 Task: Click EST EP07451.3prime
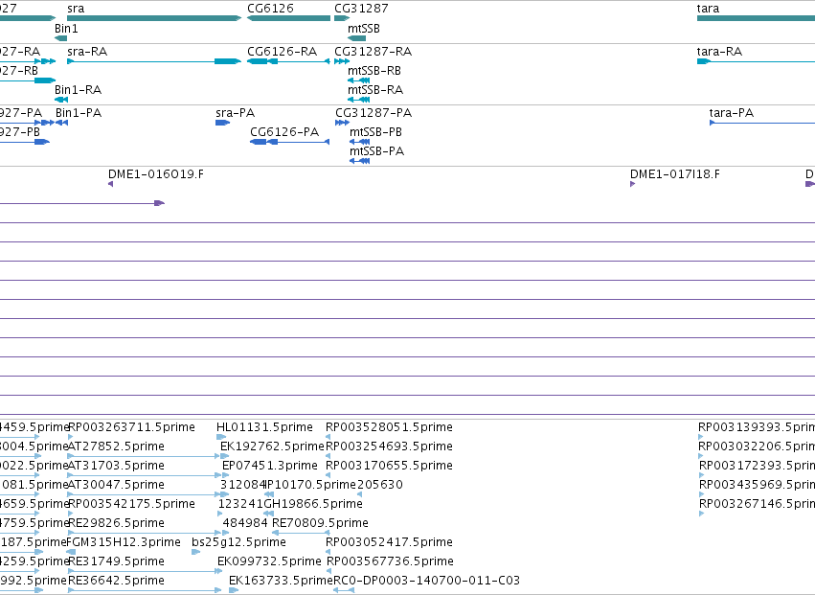click(x=270, y=466)
